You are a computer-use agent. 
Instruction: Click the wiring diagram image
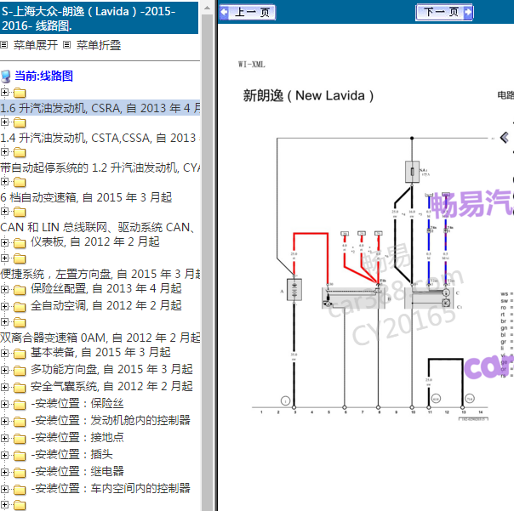click(x=370, y=278)
